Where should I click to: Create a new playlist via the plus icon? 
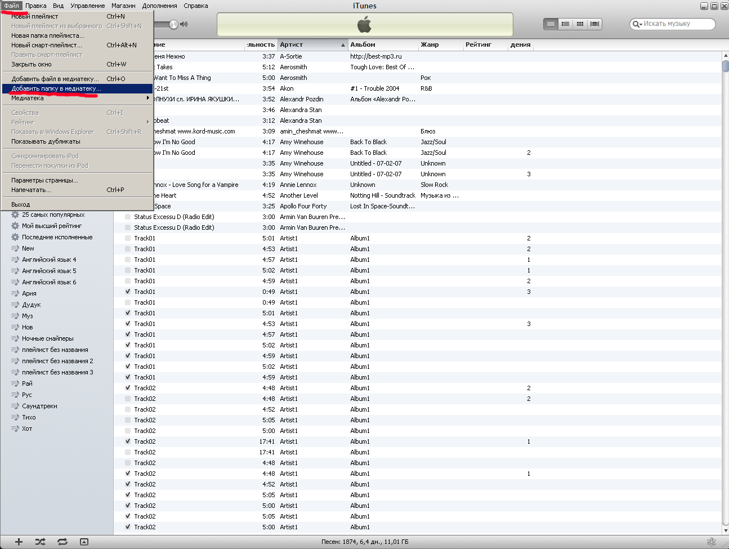[19, 542]
